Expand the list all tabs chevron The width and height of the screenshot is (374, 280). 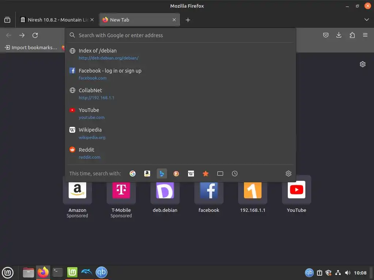(x=367, y=20)
